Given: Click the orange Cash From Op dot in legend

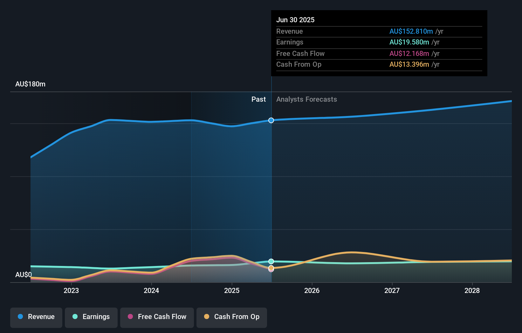Looking at the screenshot, I should click(x=207, y=317).
